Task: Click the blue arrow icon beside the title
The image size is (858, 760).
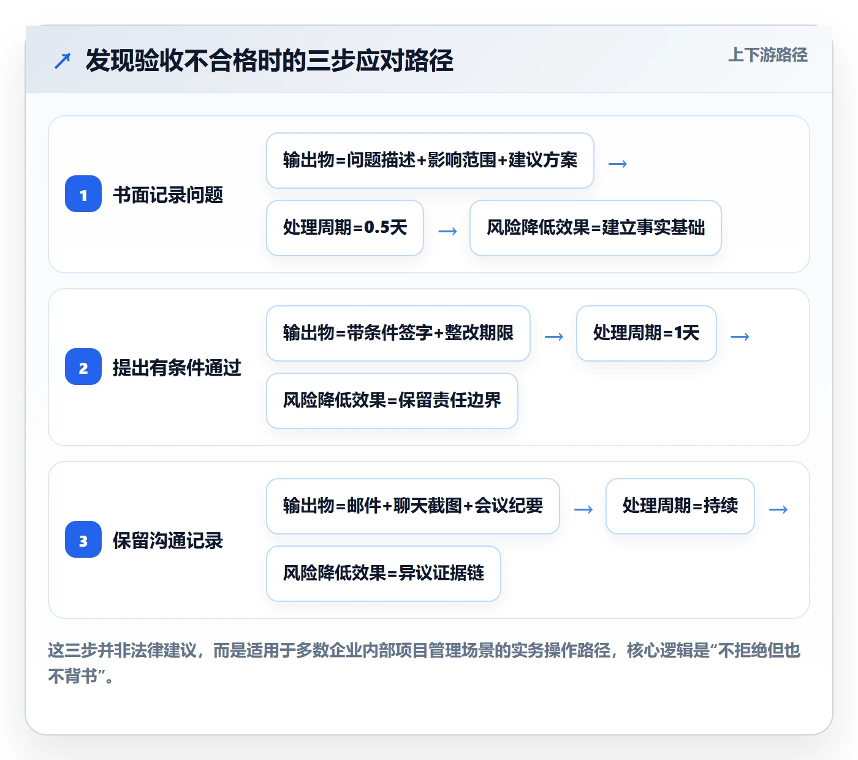Action: pyautogui.click(x=63, y=61)
